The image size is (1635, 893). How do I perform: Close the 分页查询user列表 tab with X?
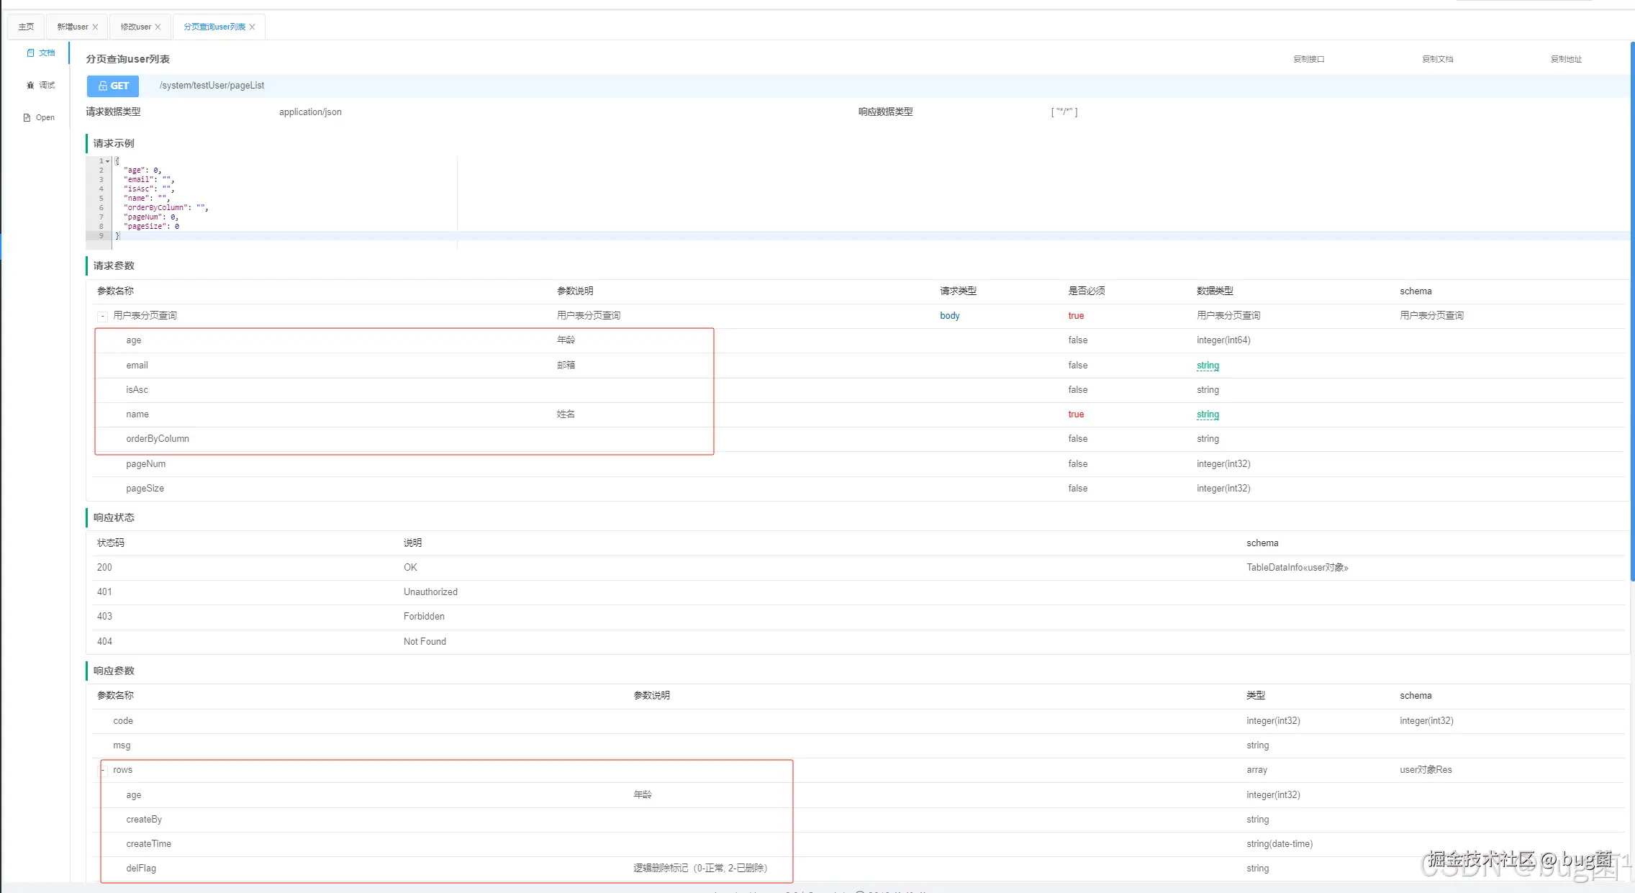tap(252, 27)
